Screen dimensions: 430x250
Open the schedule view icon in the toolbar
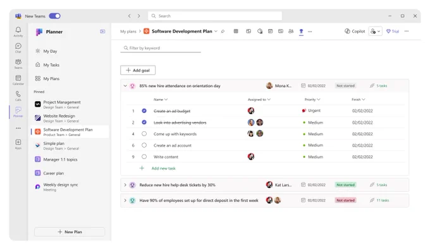click(x=271, y=31)
